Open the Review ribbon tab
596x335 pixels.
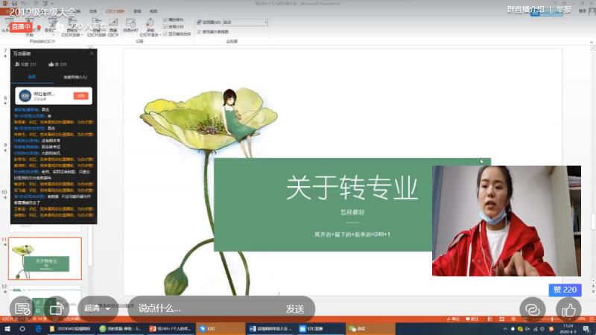(137, 11)
